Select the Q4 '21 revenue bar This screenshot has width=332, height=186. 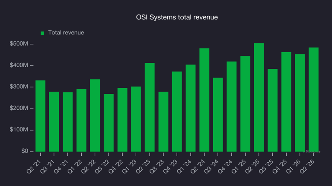tap(67, 122)
